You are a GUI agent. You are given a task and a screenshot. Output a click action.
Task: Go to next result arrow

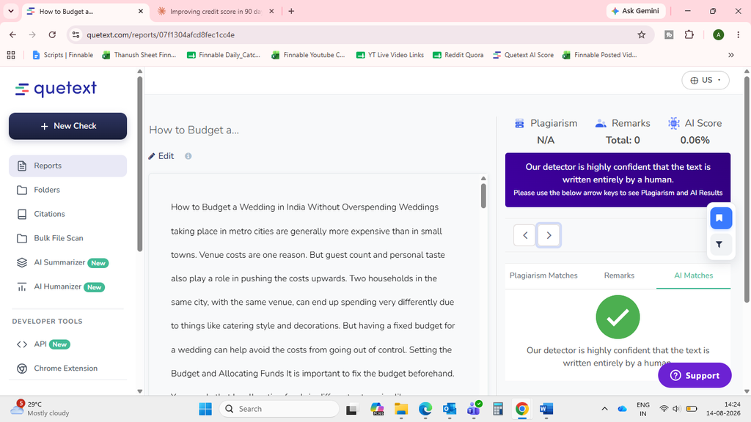[x=549, y=235]
